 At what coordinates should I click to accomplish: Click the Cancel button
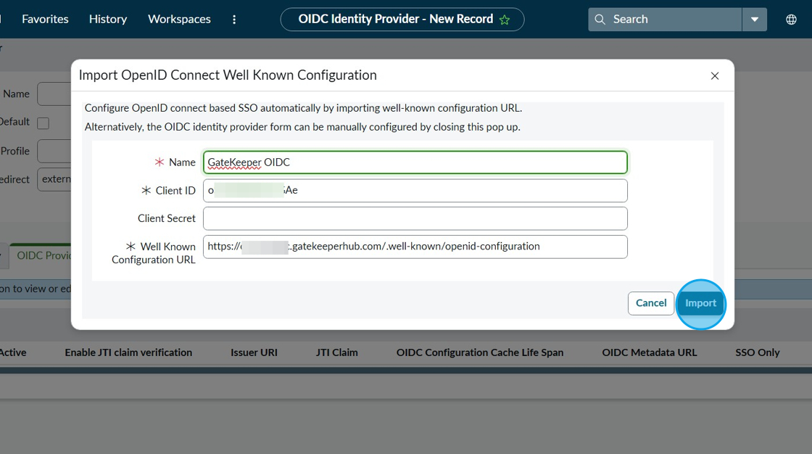[x=651, y=303]
